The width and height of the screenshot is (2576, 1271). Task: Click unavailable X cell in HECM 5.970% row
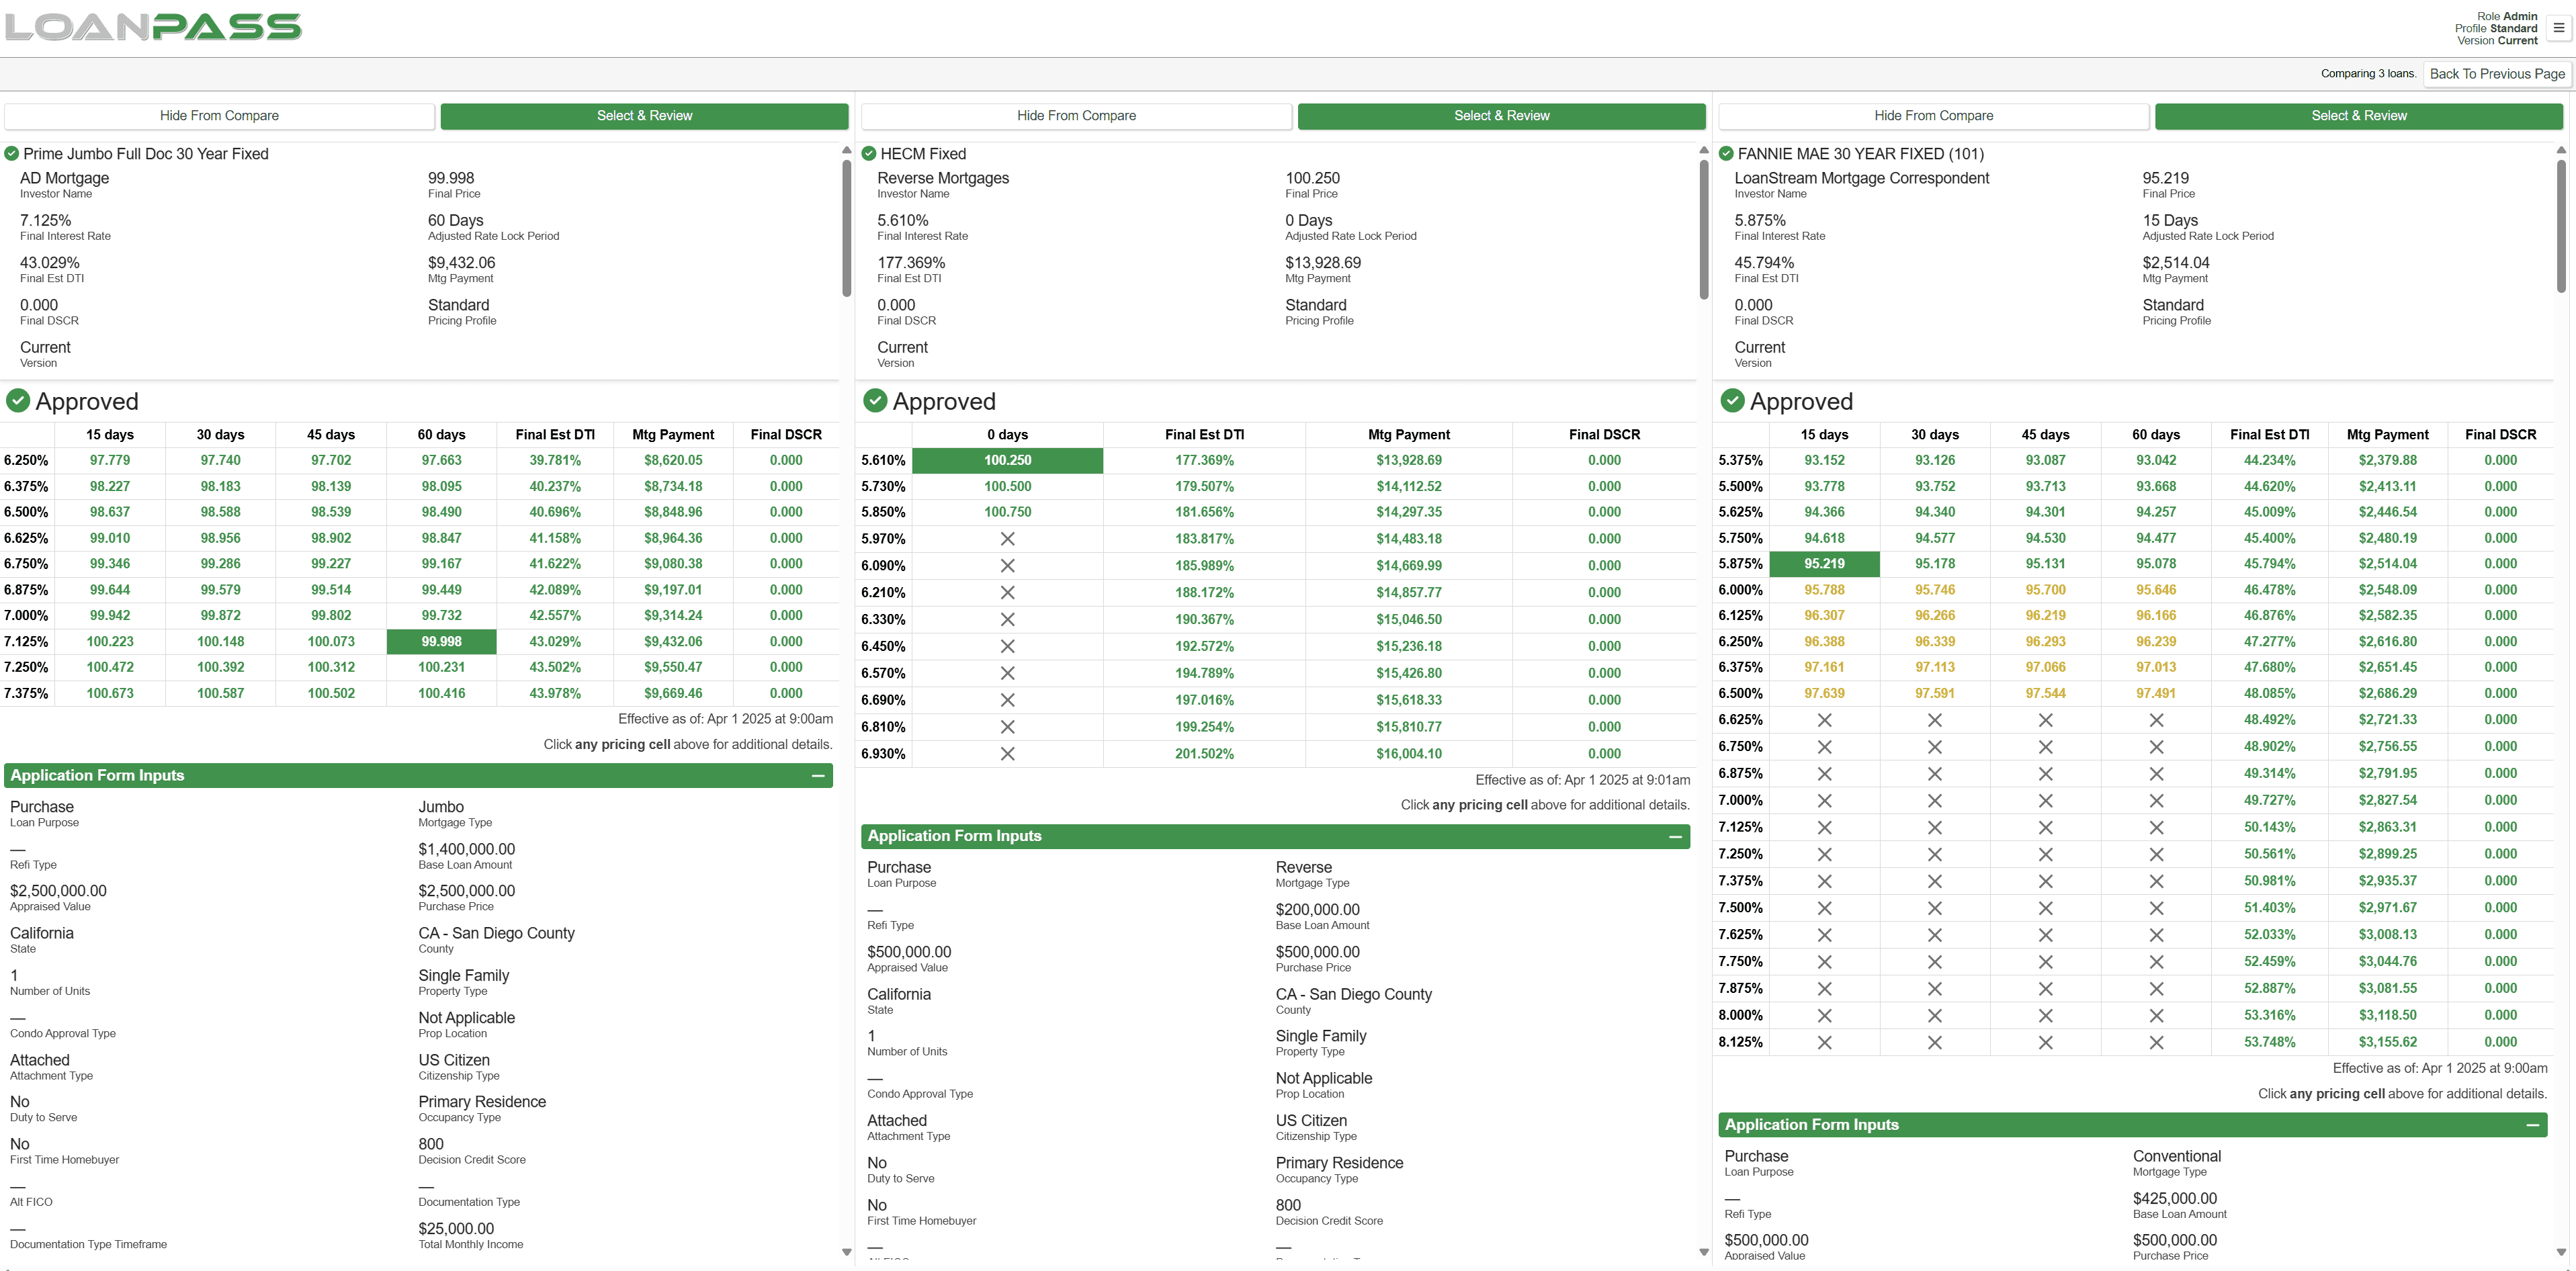pos(1007,539)
